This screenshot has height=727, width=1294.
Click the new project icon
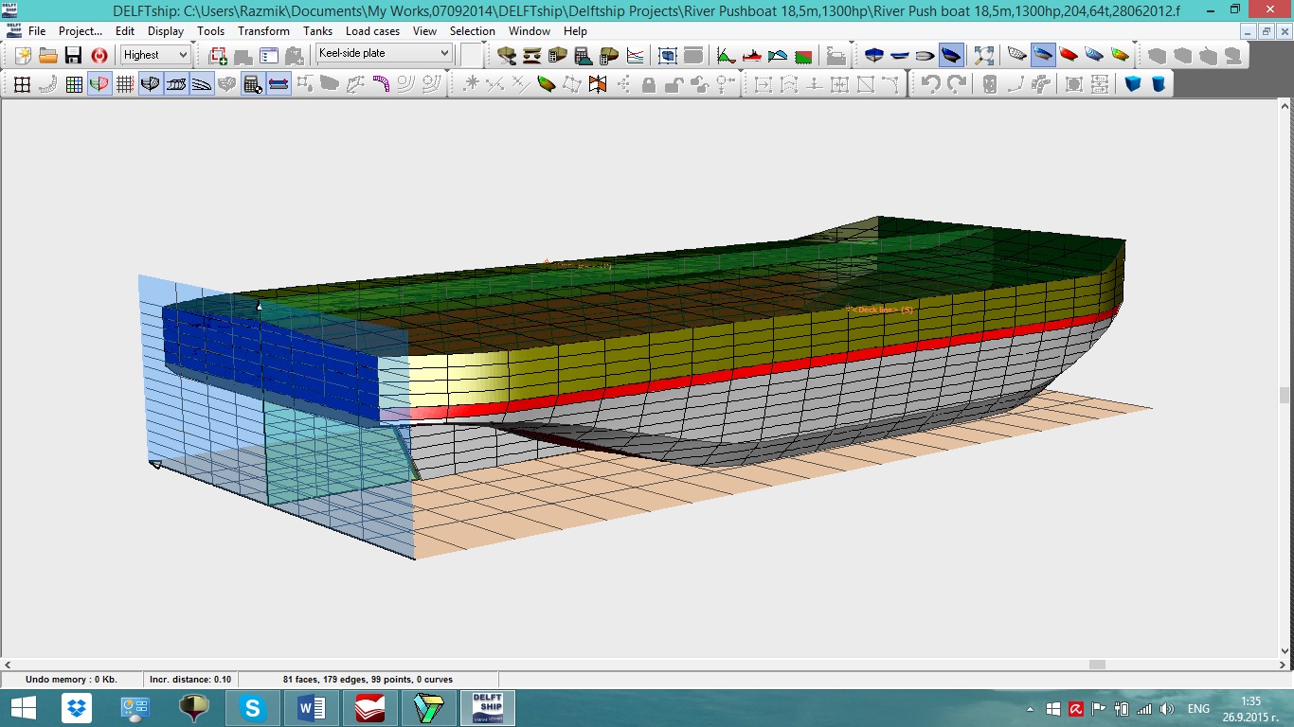click(x=23, y=55)
